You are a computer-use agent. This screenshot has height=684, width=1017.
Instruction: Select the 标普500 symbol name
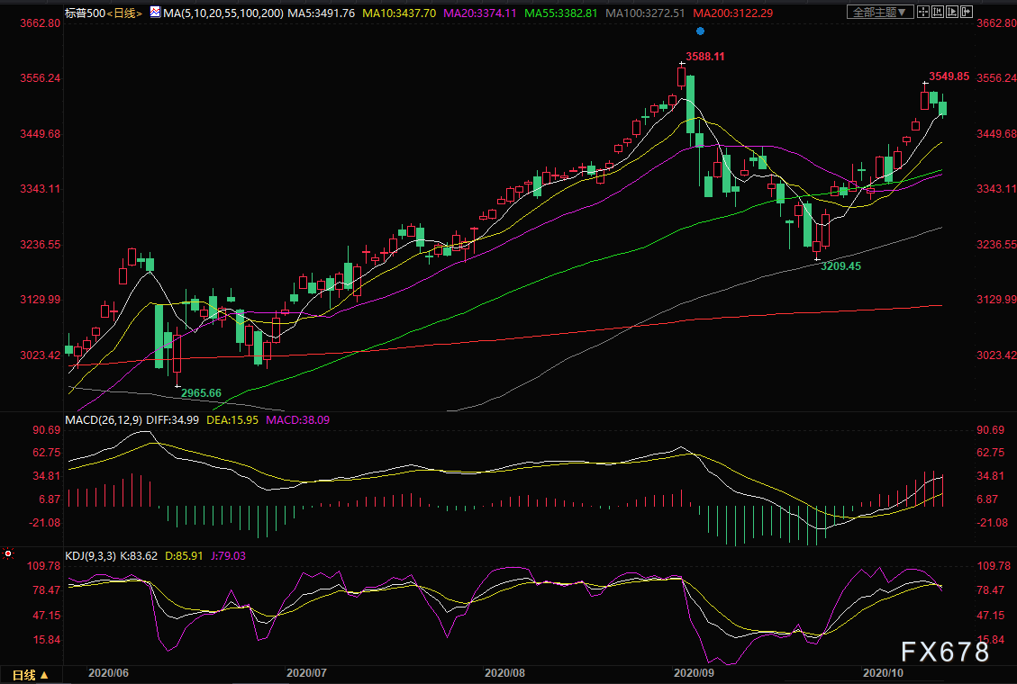(85, 13)
